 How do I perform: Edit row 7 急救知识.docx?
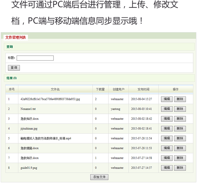point(167,158)
